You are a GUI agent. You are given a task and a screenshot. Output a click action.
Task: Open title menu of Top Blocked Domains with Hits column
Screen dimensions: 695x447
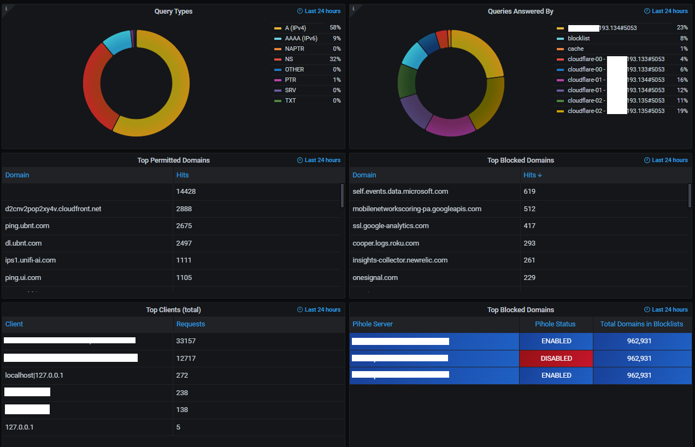[520, 160]
